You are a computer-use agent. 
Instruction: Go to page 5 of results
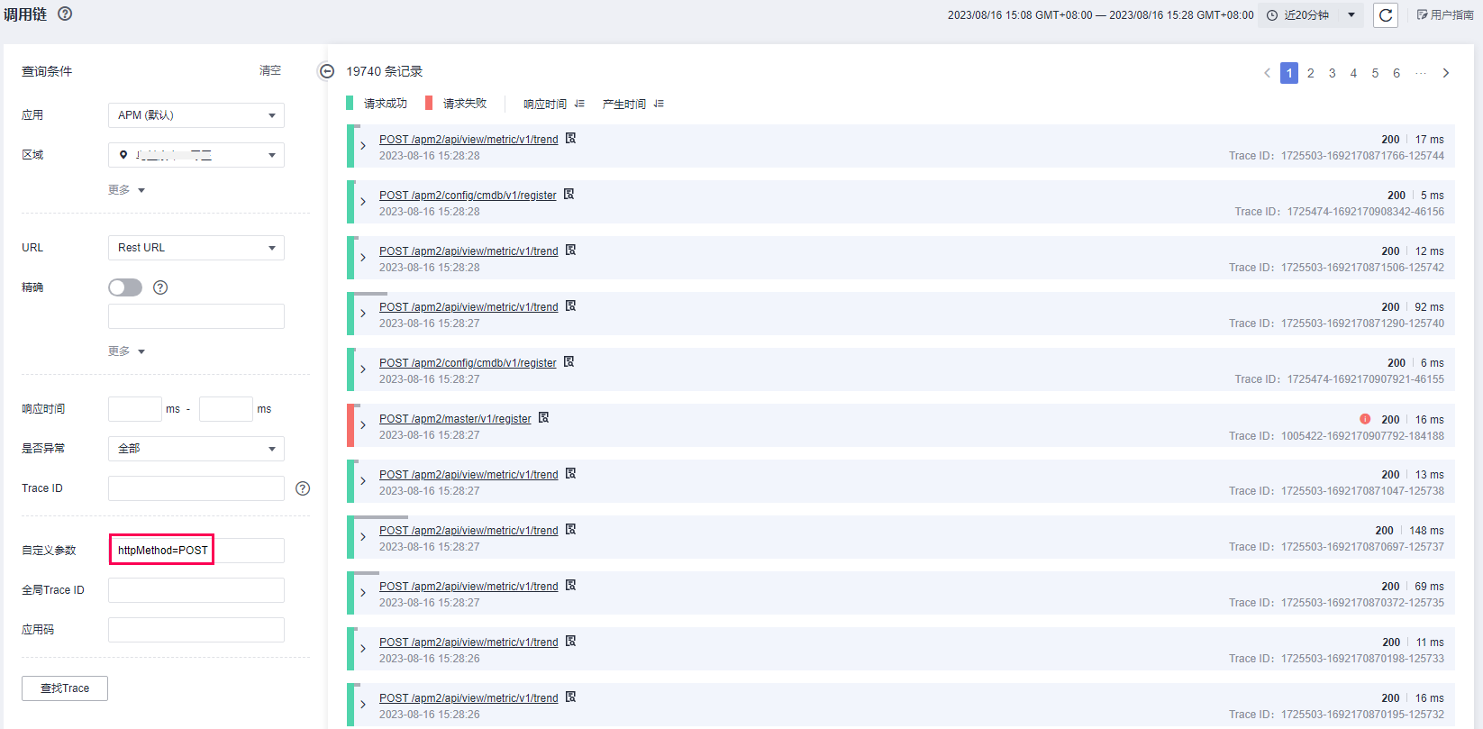(1375, 73)
